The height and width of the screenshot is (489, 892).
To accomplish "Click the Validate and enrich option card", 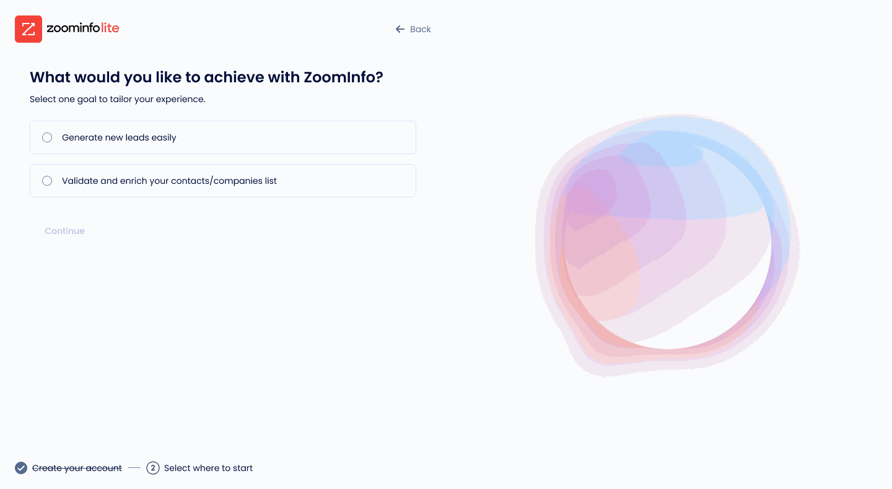I will coord(223,181).
